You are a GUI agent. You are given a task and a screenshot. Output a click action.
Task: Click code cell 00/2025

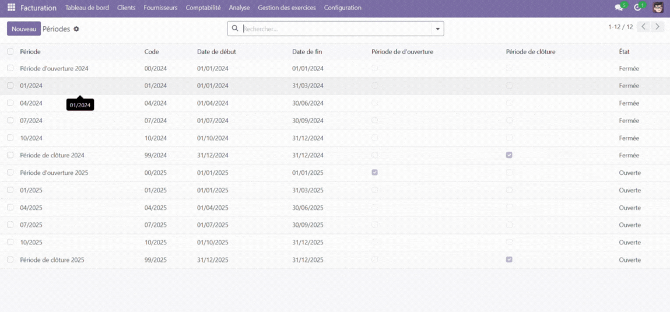pyautogui.click(x=156, y=173)
